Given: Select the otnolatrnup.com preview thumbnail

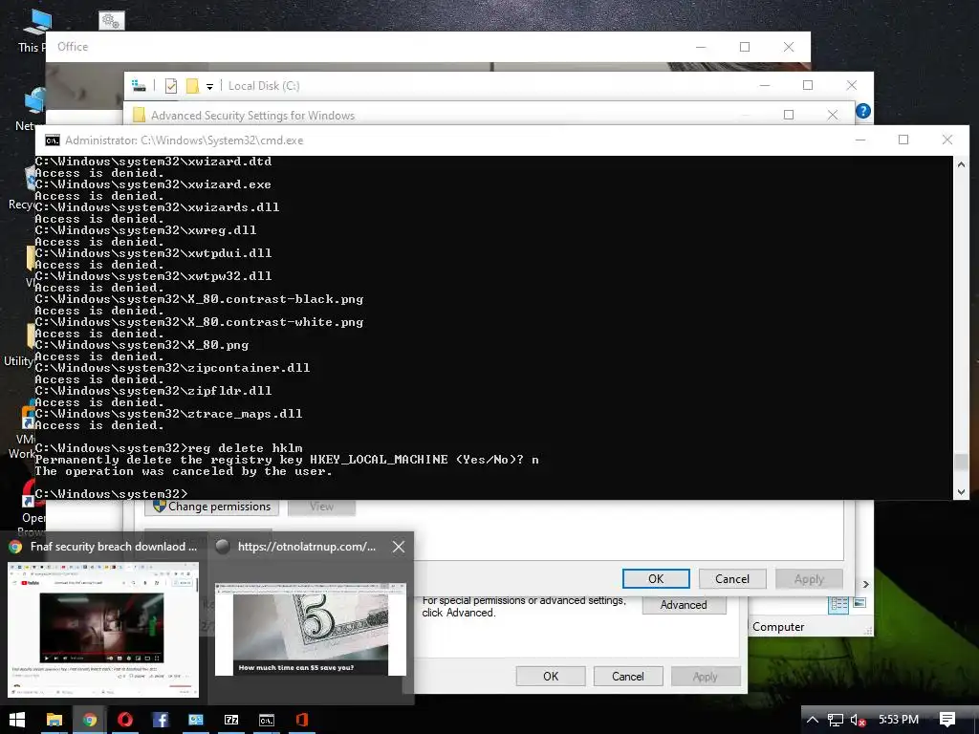Looking at the screenshot, I should click(311, 629).
